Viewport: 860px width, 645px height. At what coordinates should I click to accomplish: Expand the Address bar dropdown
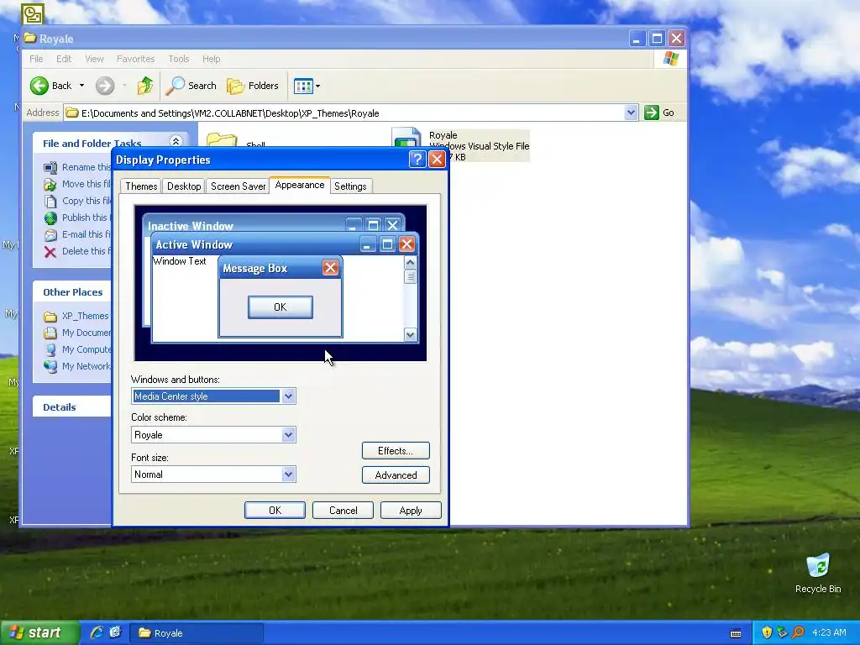(631, 113)
